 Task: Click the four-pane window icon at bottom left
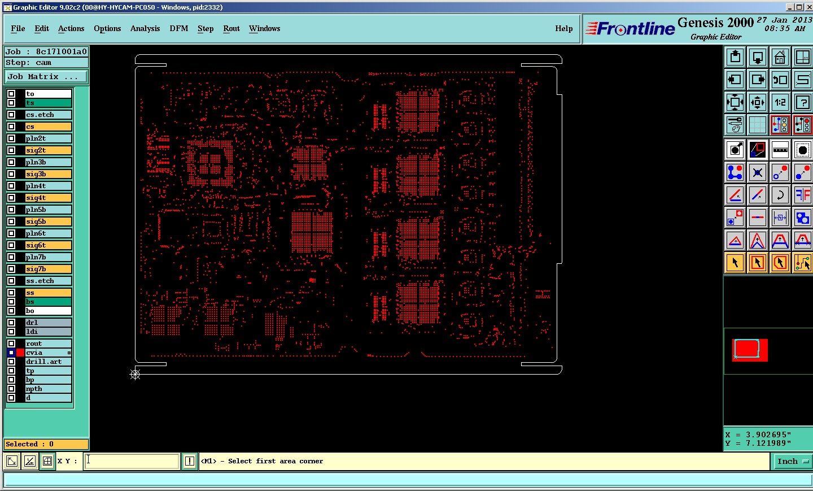pyautogui.click(x=47, y=461)
